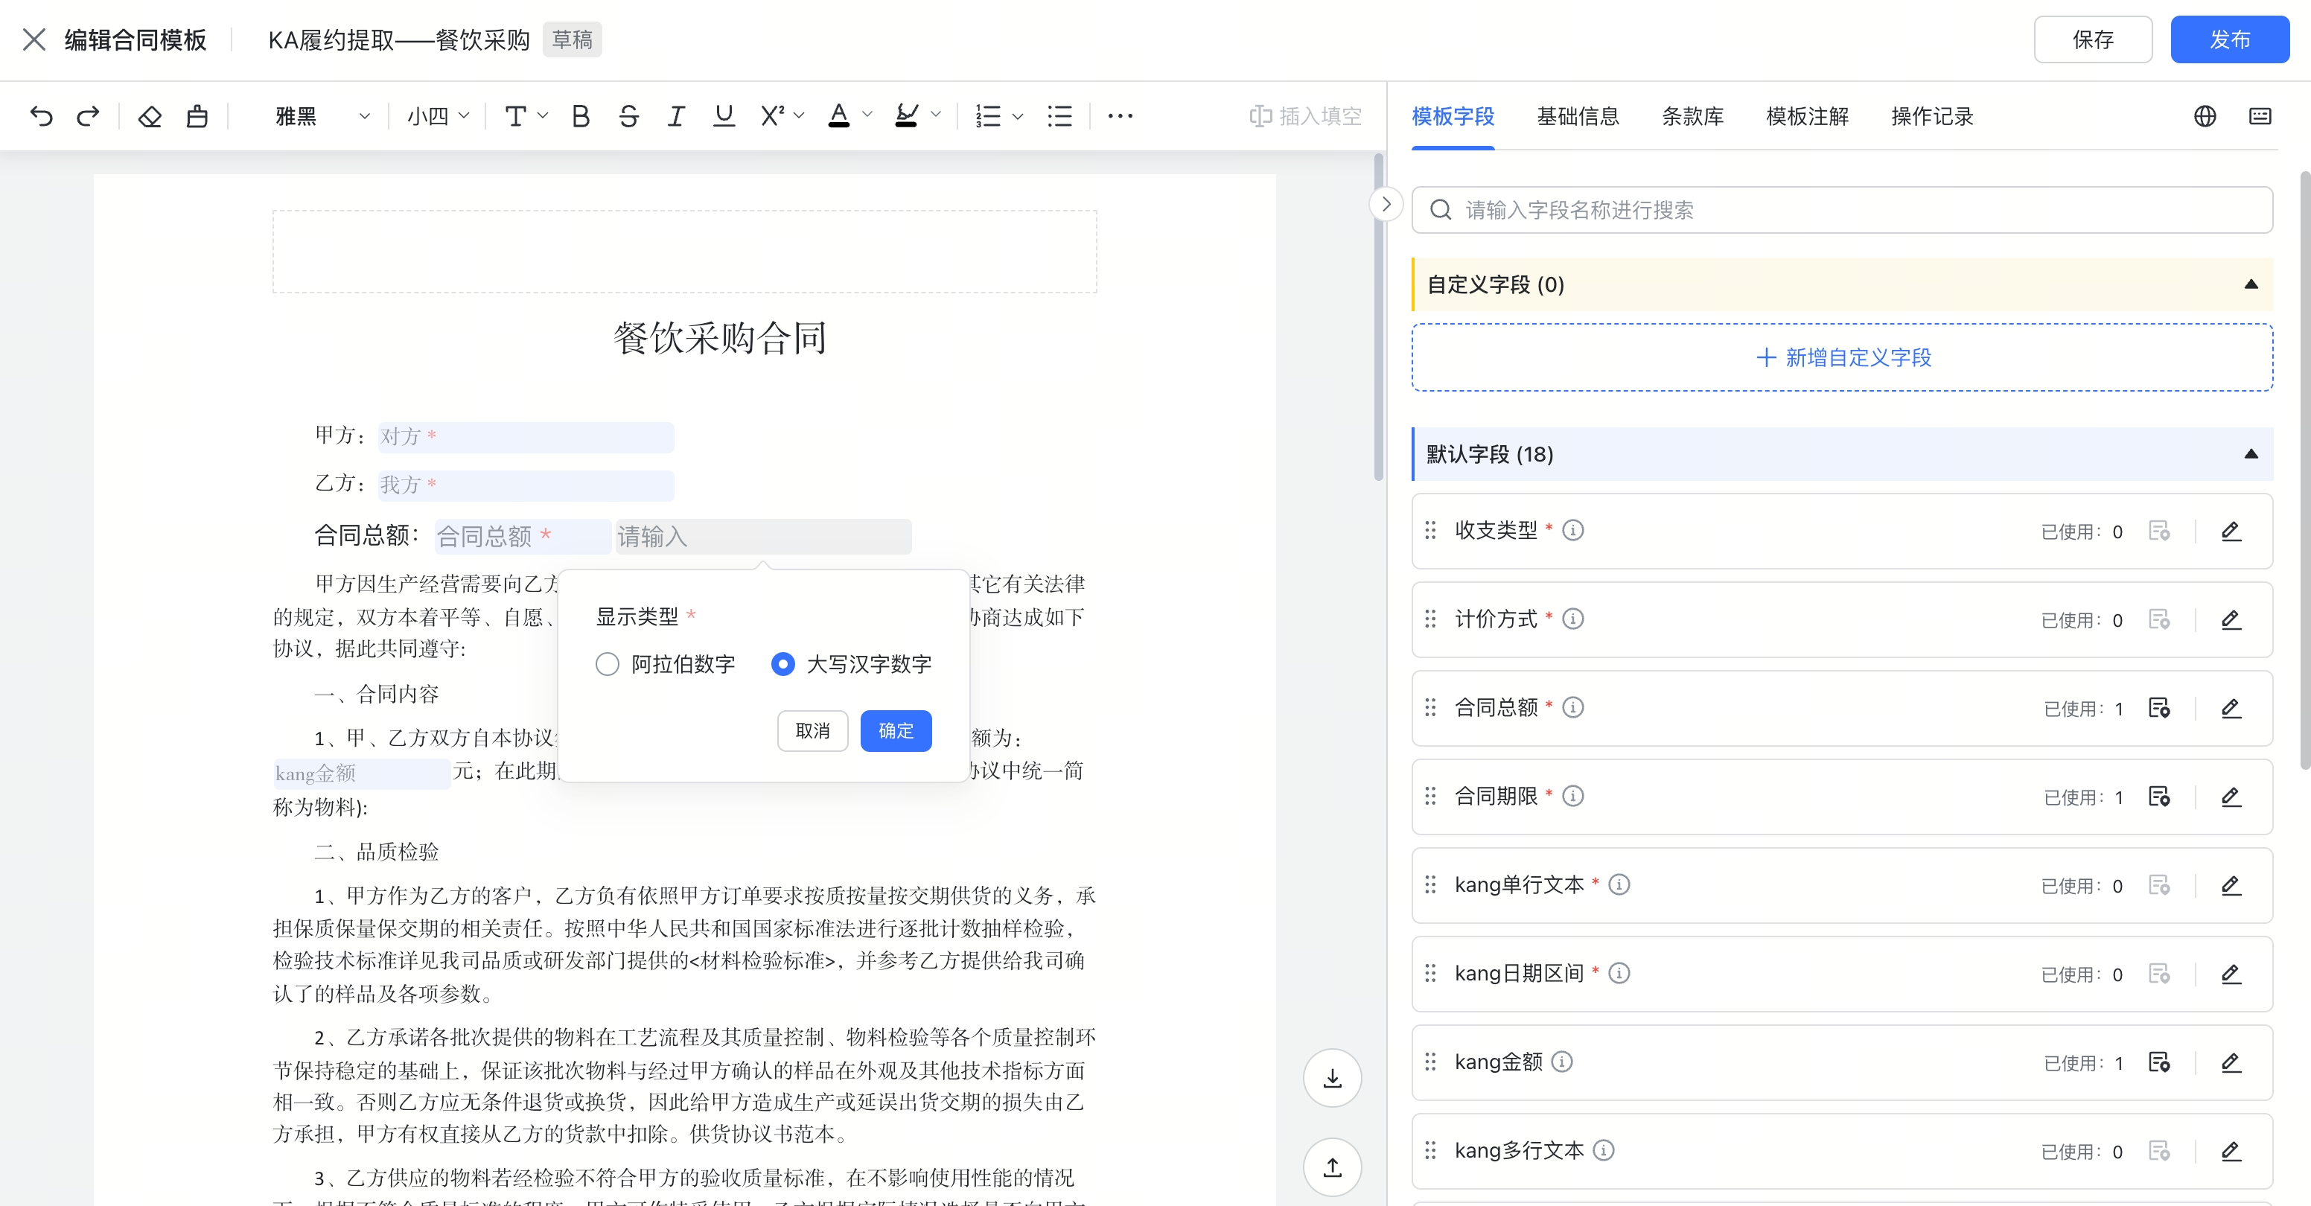The width and height of the screenshot is (2311, 1206).
Task: Switch to the 模板注解 tab
Action: (1807, 115)
